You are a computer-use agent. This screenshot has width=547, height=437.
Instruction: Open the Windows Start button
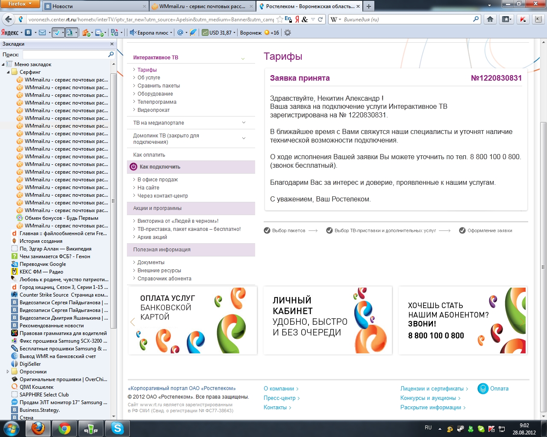(x=11, y=428)
